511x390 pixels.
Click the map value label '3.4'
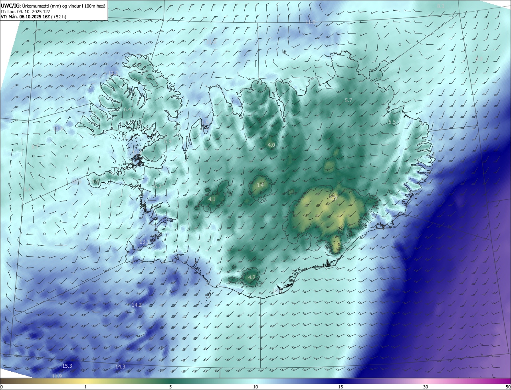click(260, 185)
